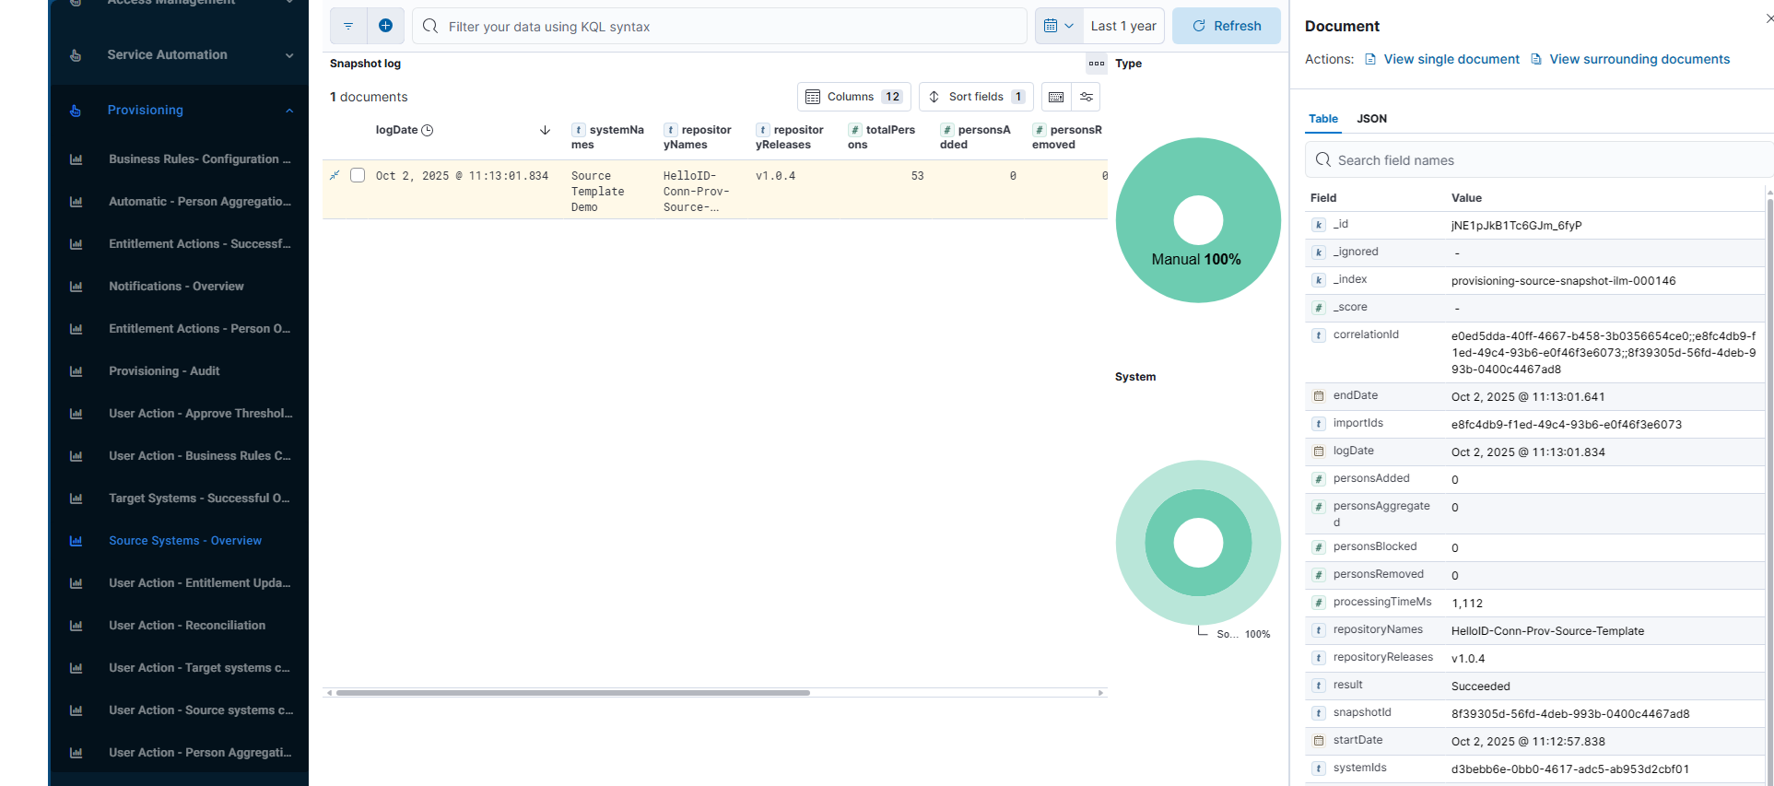Click the Succeeded result value
Viewport: 1774px width, 786px height.
[x=1480, y=686]
